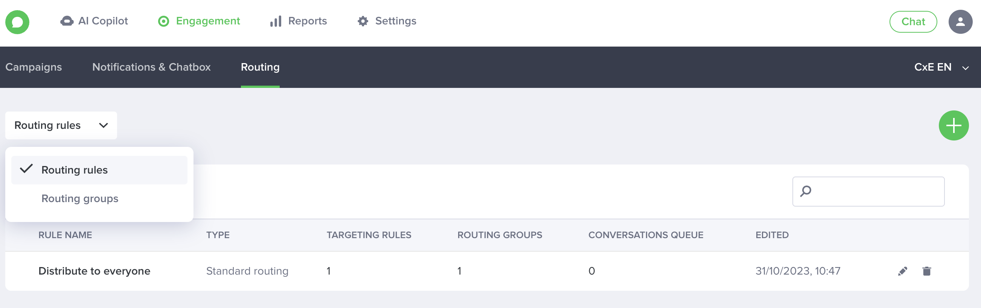Choose Routing rules option in list
This screenshot has width=981, height=308.
[x=99, y=170]
